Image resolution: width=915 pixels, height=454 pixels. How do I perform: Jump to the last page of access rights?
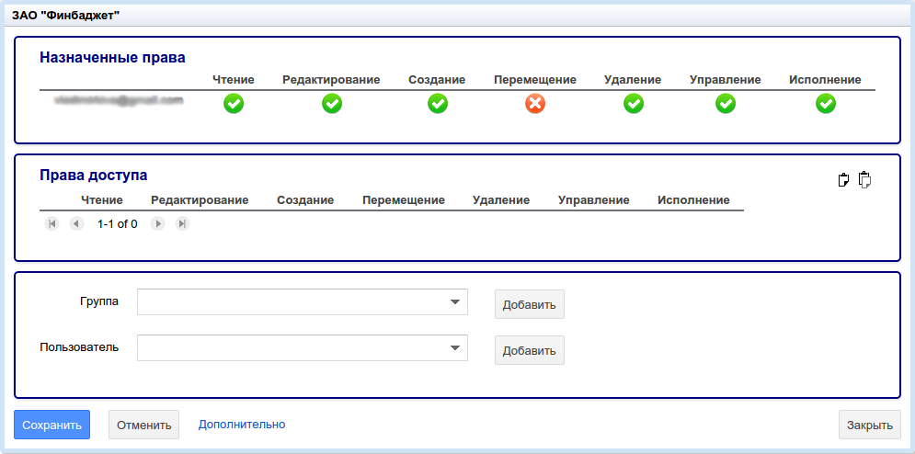click(182, 223)
